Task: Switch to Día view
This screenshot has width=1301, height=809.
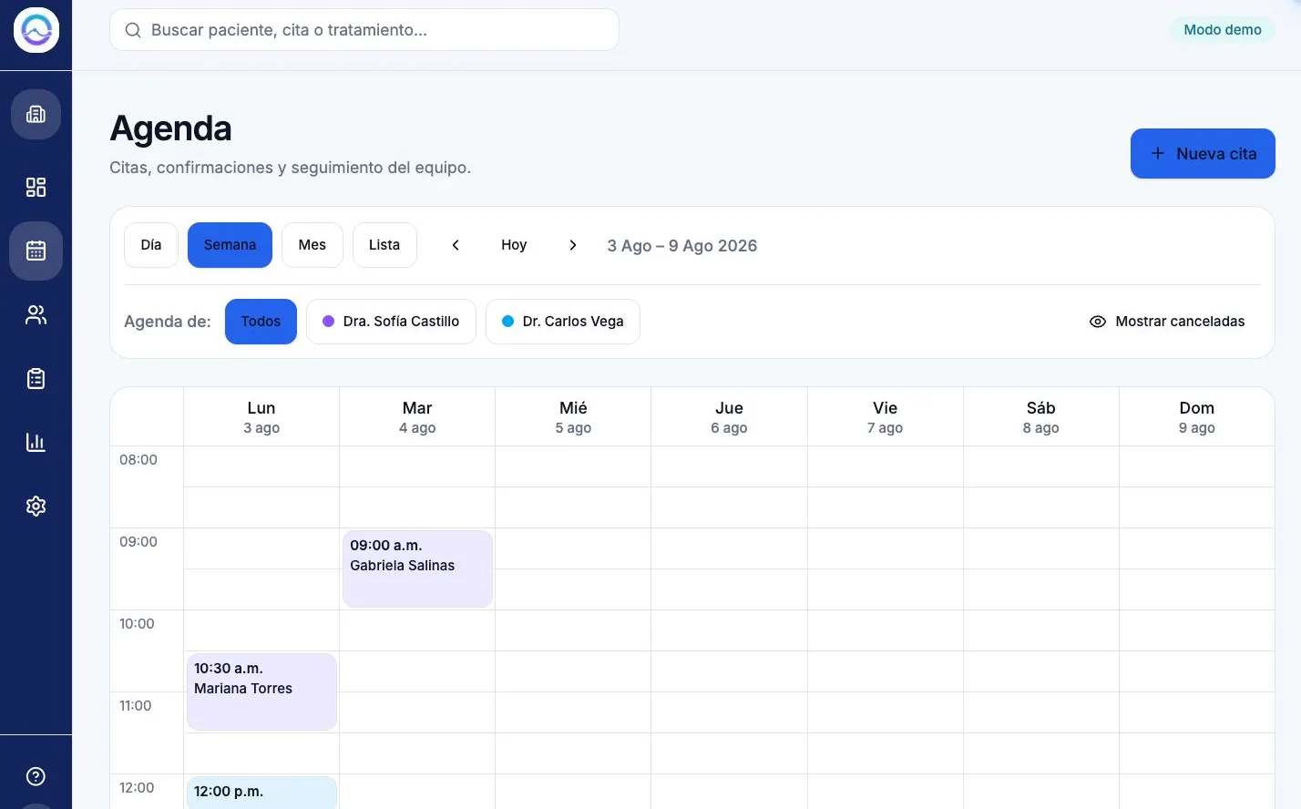Action: pyautogui.click(x=151, y=245)
